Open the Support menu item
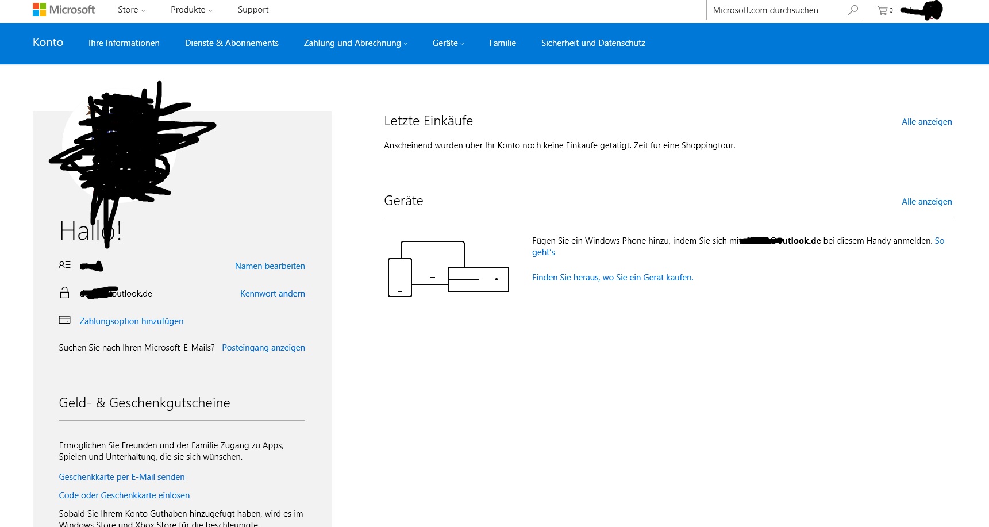989x527 pixels. click(x=253, y=10)
